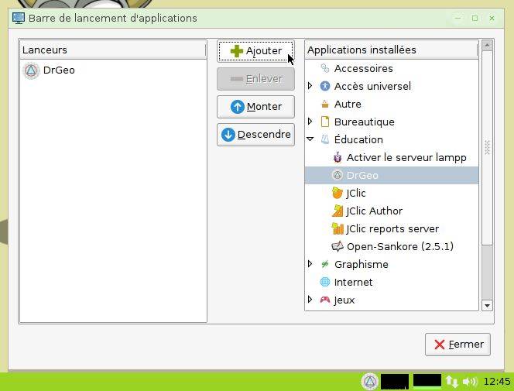Click the Jeux gamepad icon

coord(325,300)
